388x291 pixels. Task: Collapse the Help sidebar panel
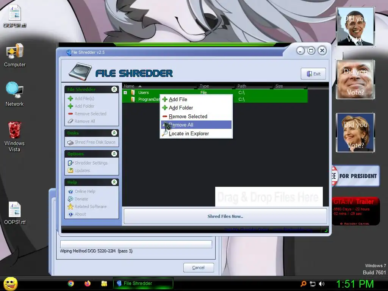114,182
